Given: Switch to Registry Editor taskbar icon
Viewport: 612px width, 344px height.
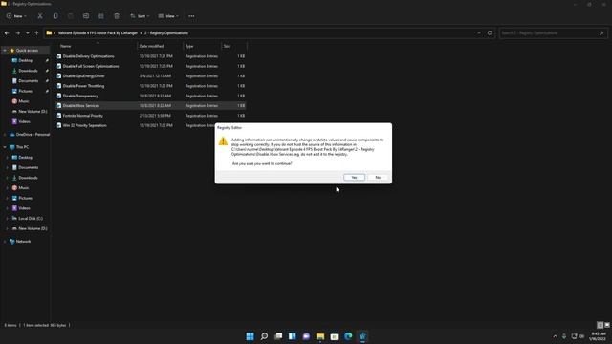Looking at the screenshot, I should (x=362, y=336).
